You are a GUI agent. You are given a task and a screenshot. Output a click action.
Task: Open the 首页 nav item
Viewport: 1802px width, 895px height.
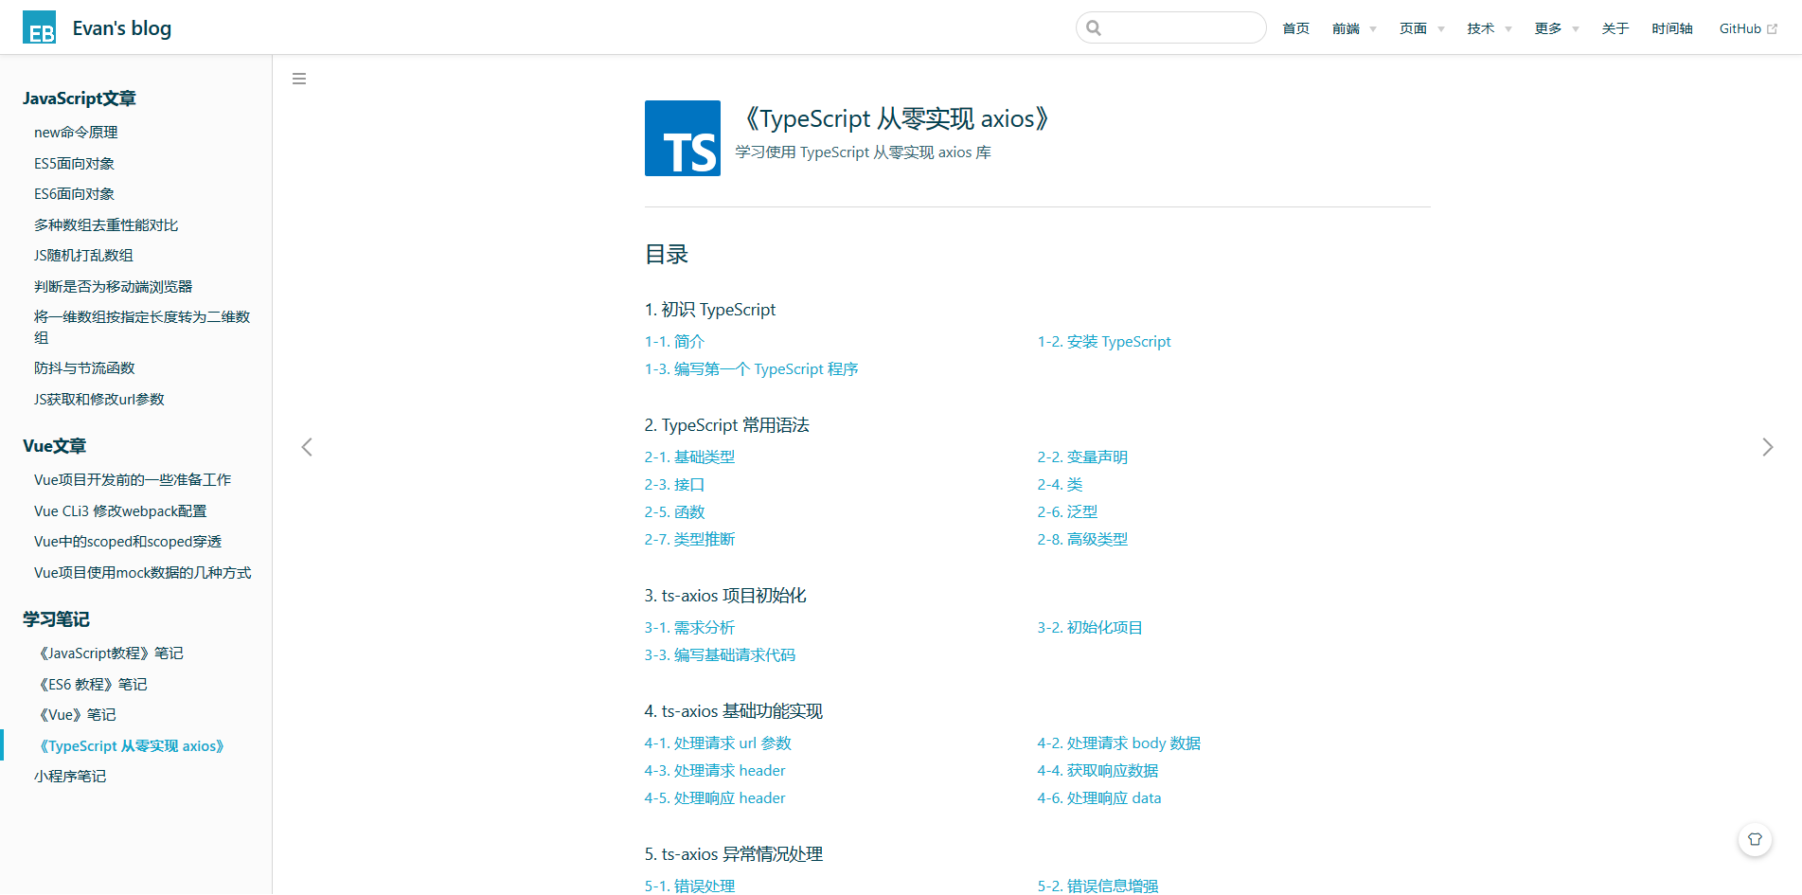point(1295,28)
